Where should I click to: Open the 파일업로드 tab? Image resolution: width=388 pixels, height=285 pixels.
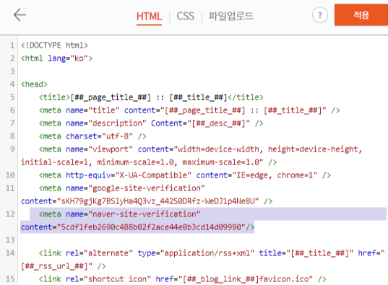point(231,16)
